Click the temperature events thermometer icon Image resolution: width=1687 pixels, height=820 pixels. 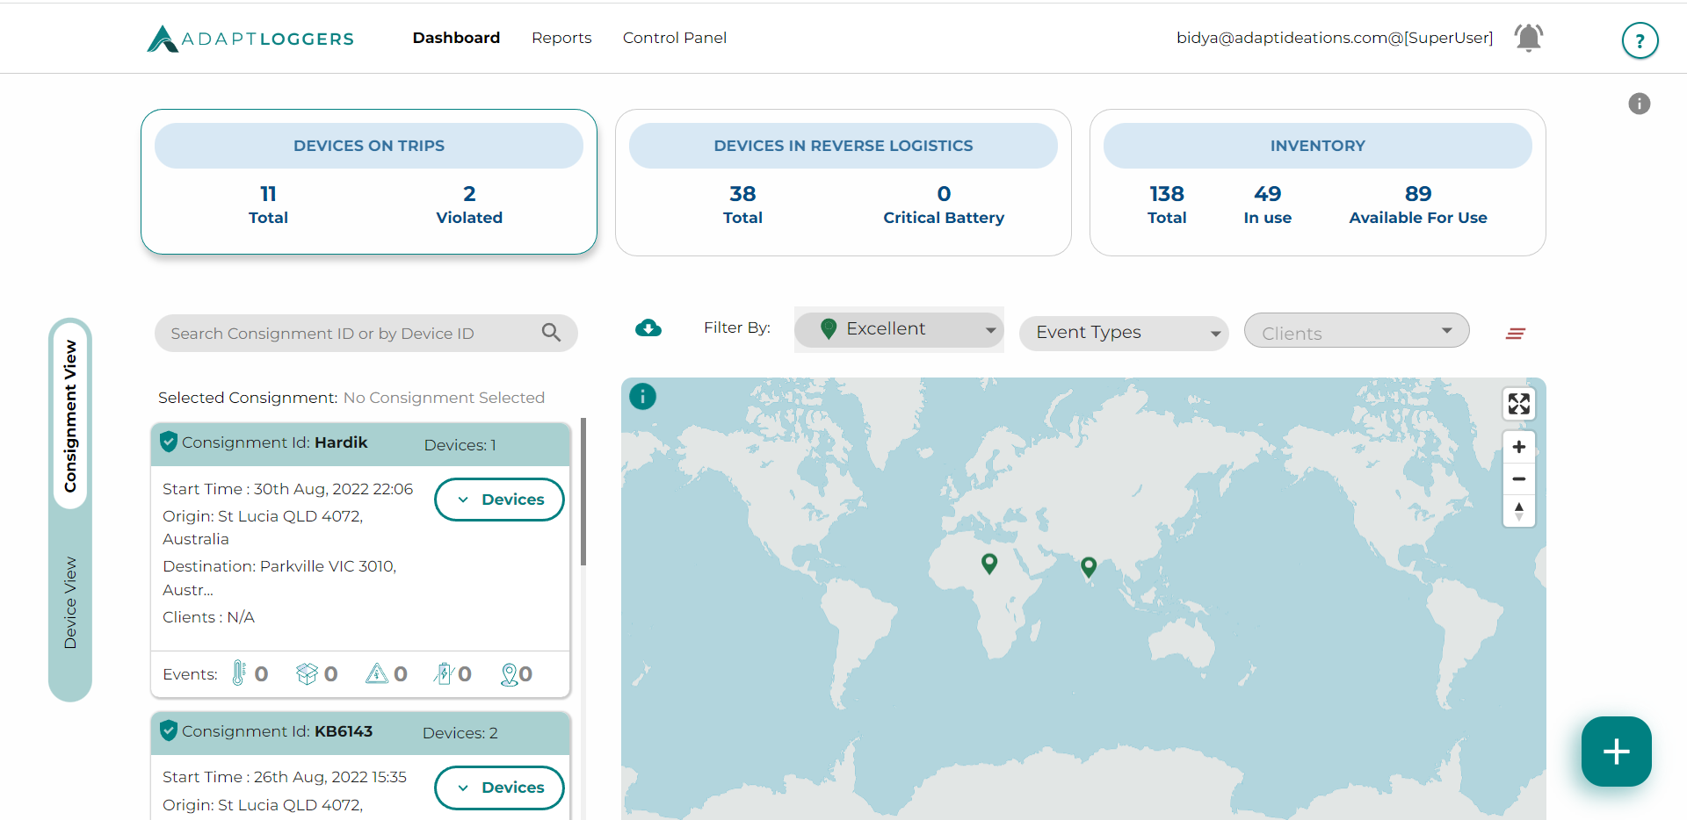[238, 673]
